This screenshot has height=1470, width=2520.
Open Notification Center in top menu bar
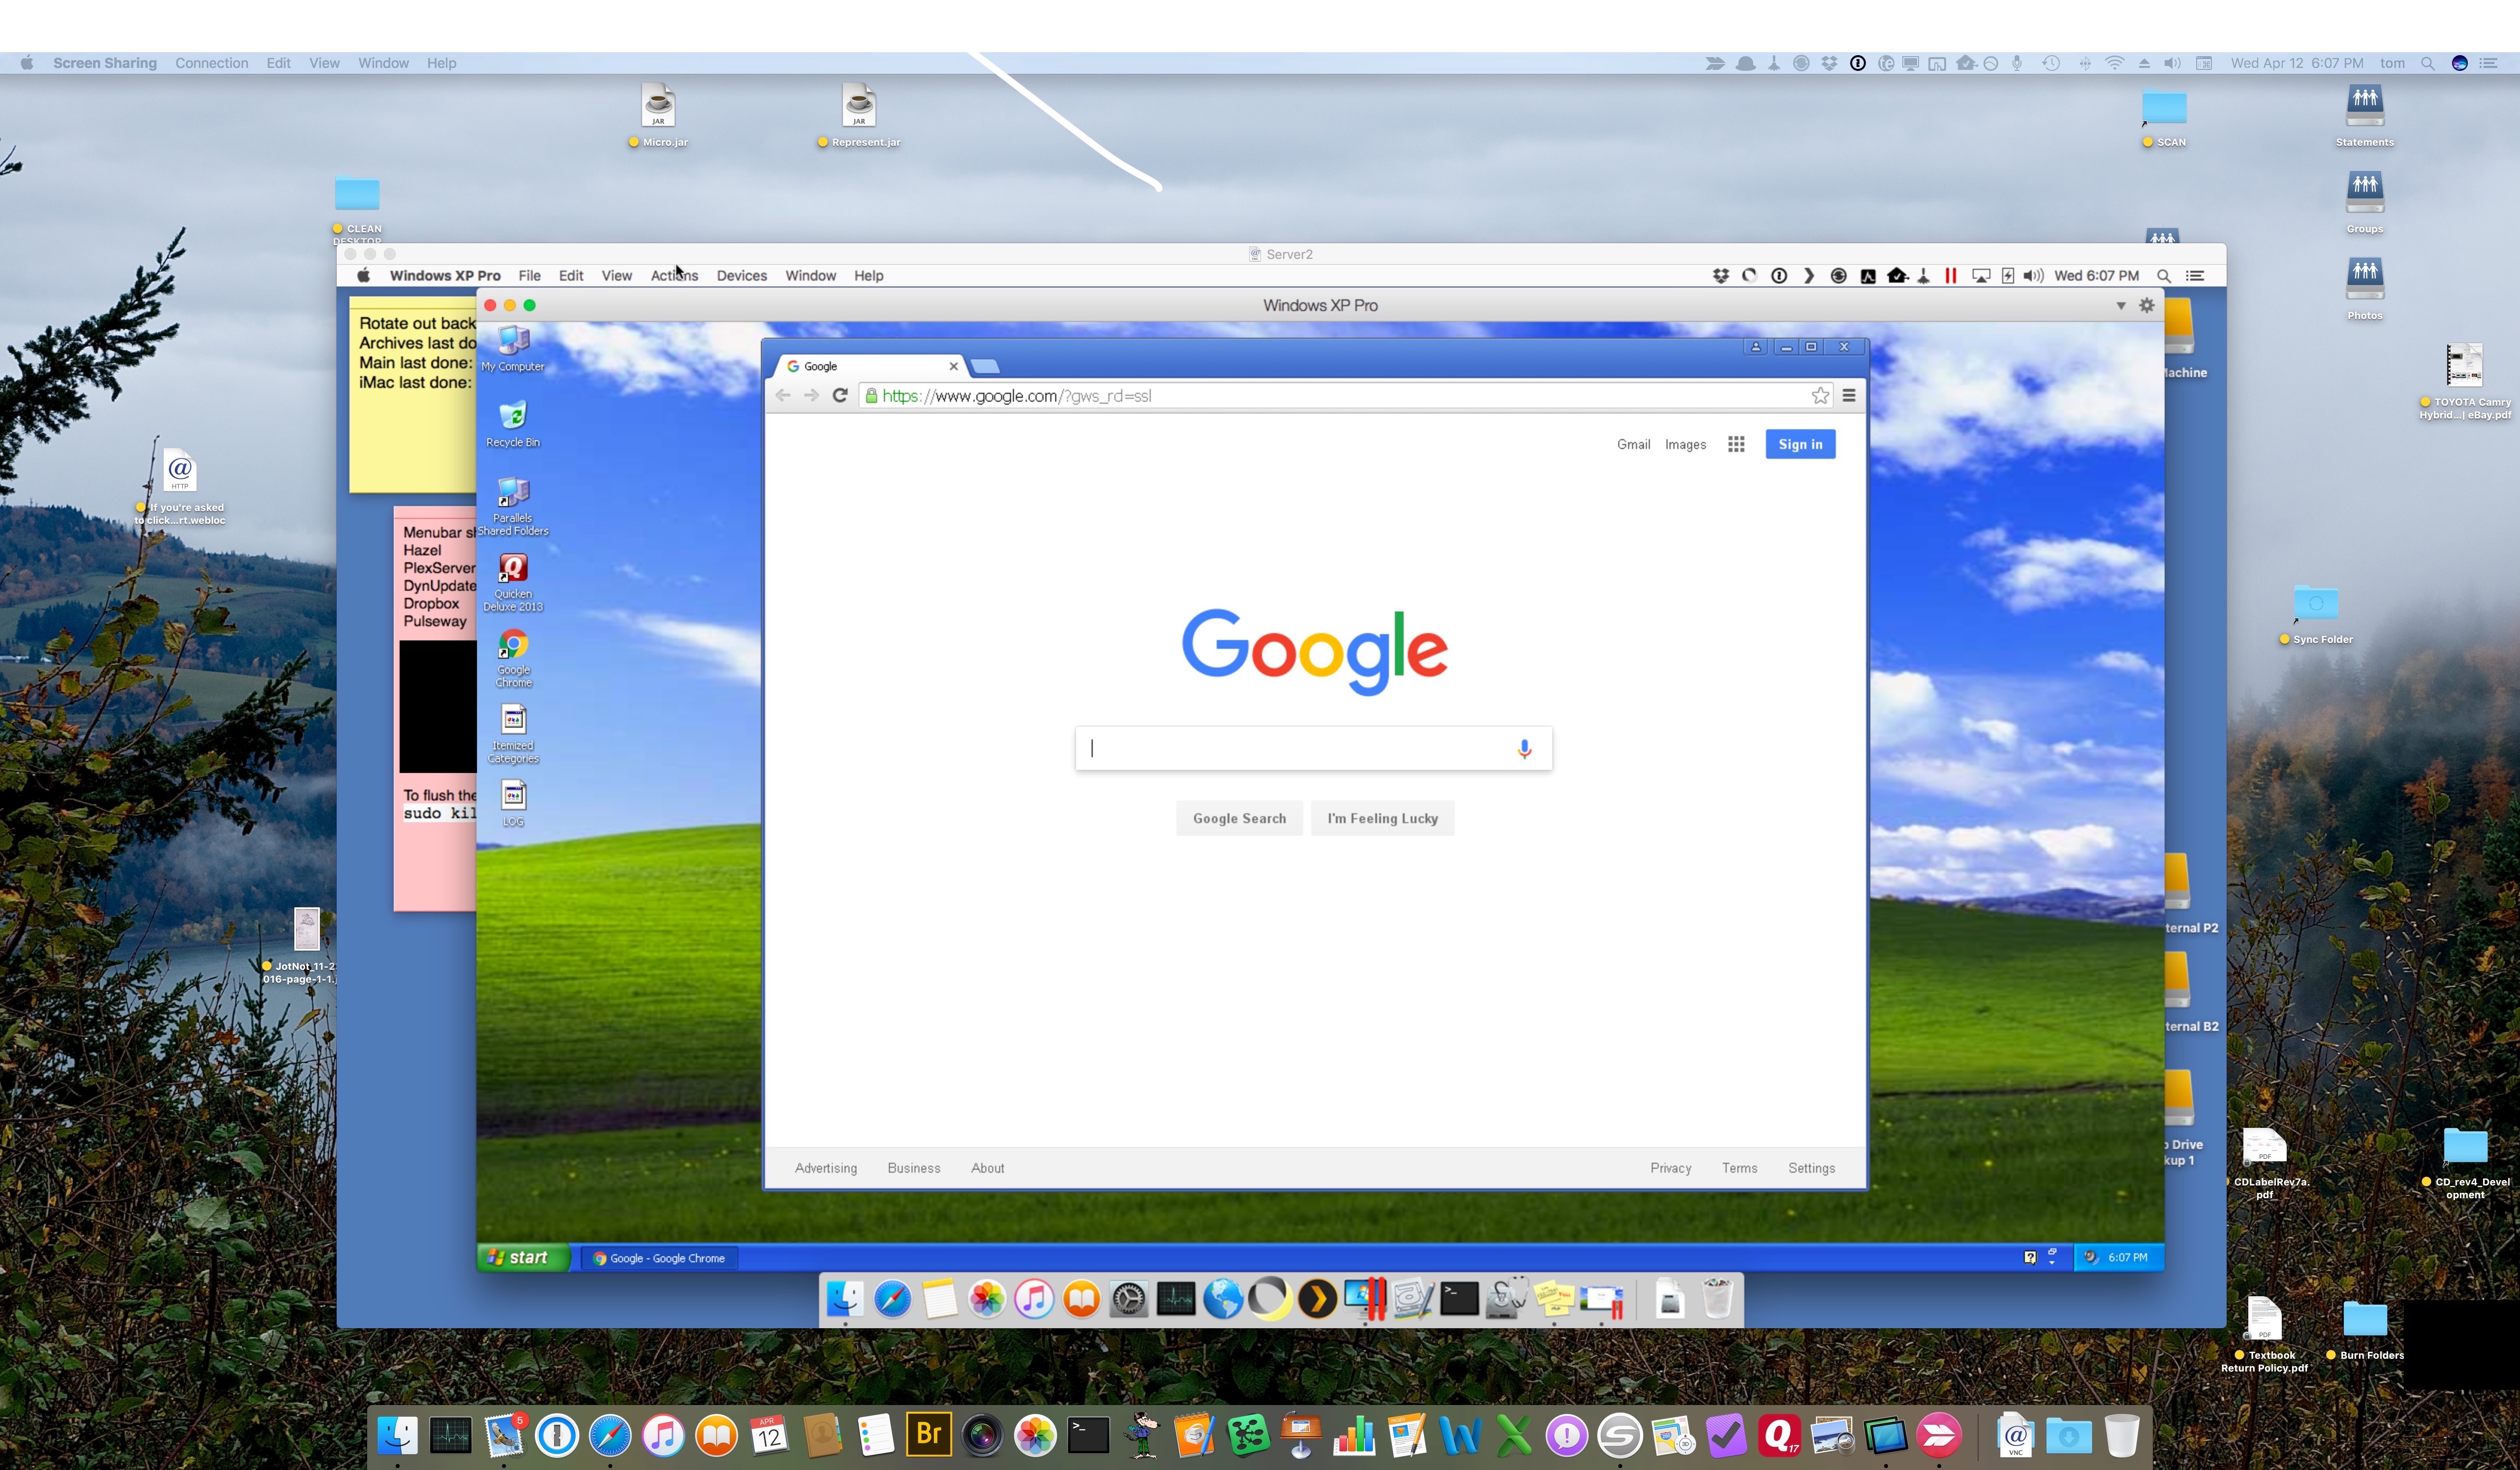point(2489,63)
